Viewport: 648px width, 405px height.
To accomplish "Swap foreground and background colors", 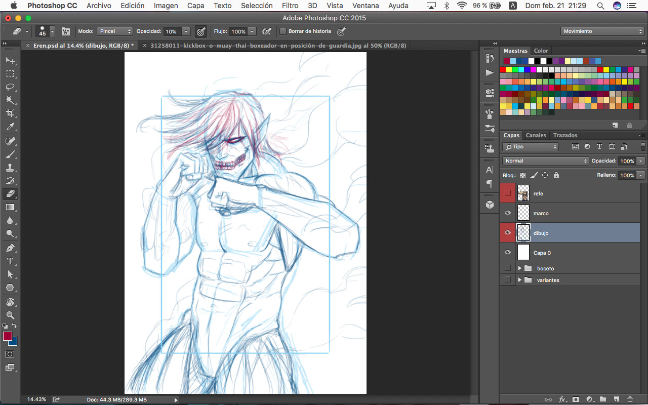I will pyautogui.click(x=15, y=326).
